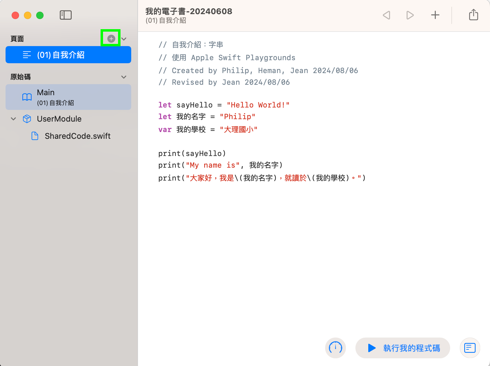Go to the previous page arrow
Screen dimensions: 490x366
(x=386, y=15)
